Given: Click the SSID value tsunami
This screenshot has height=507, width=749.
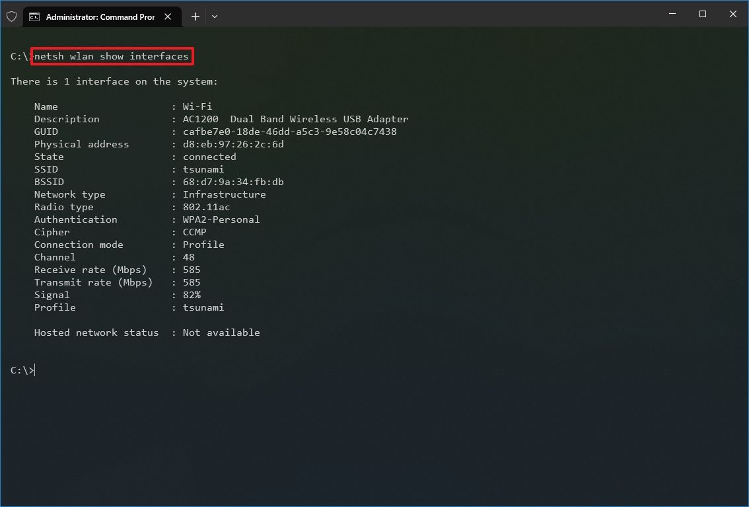Looking at the screenshot, I should 203,169.
